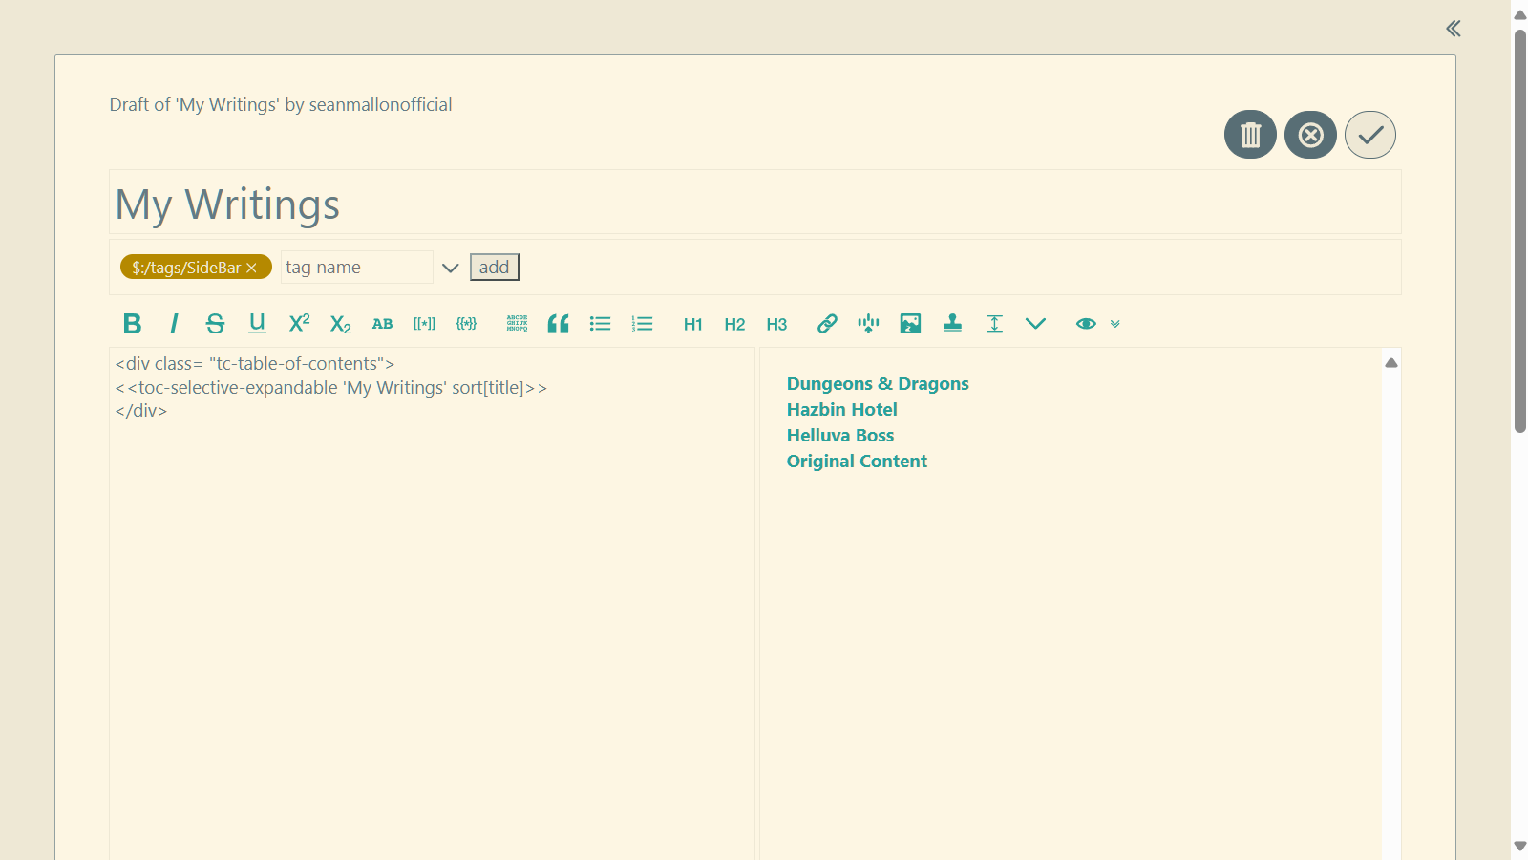1528x860 pixels.
Task: Cancel editing the draft
Action: point(1310,135)
